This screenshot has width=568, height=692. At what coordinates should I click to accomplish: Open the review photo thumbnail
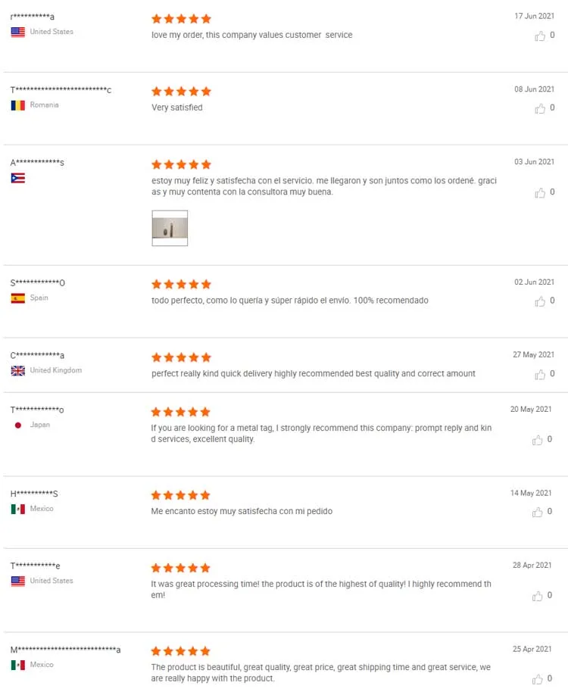[x=170, y=229]
